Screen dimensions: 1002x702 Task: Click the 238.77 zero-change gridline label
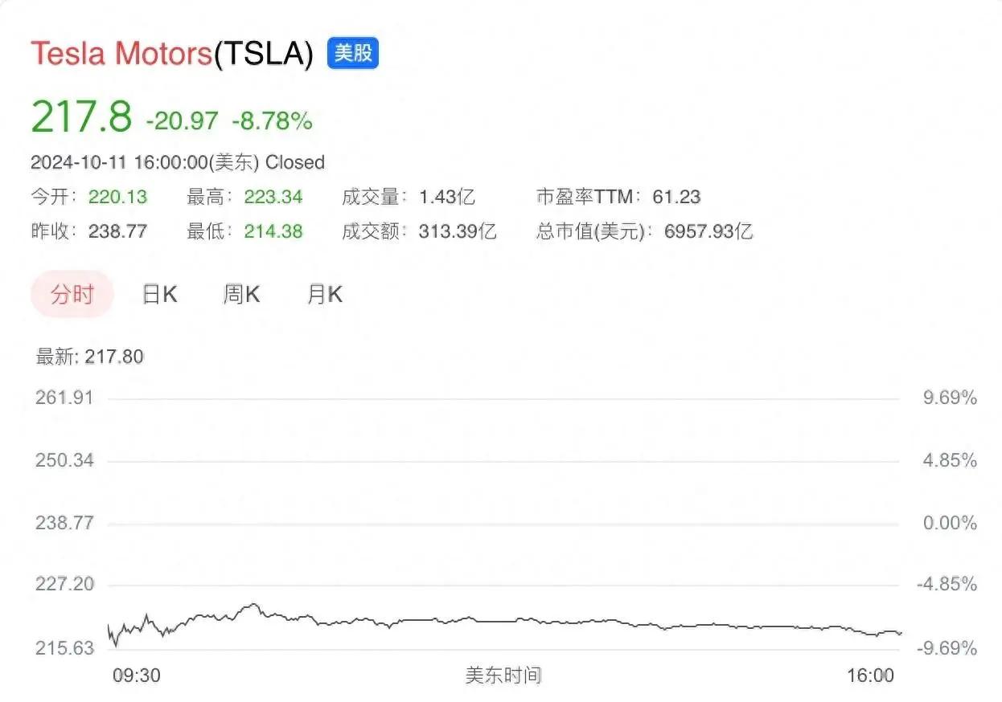[x=64, y=523]
